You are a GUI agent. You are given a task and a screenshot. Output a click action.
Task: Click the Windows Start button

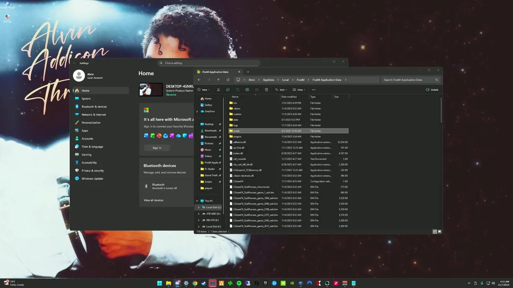[x=160, y=283]
